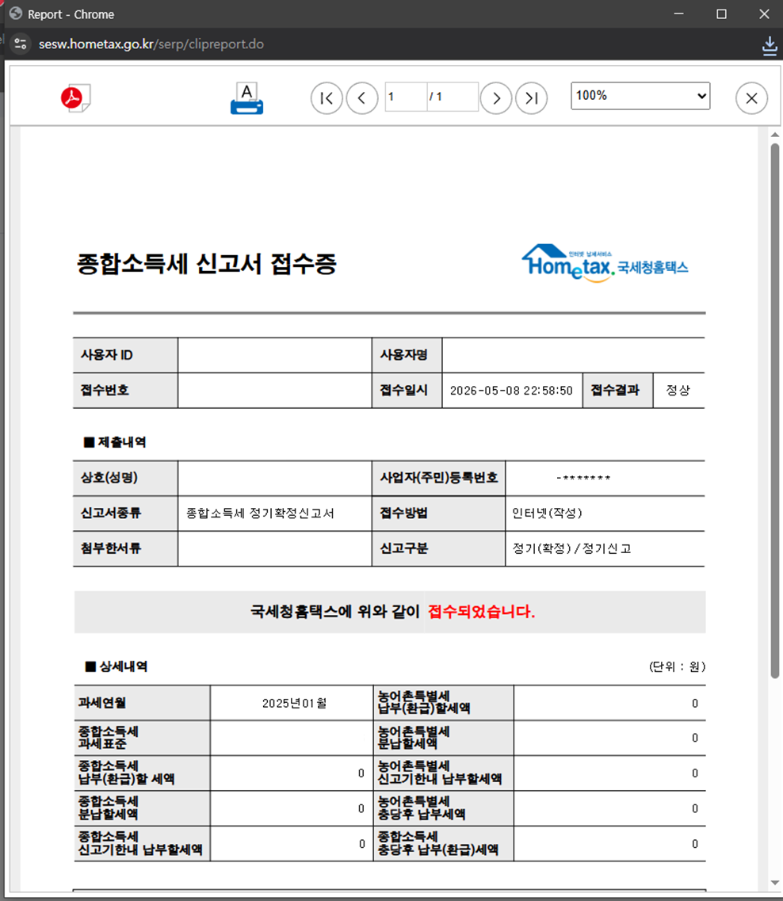
Task: Click the sesw.hometax.go.kr address bar URL
Action: 151,44
